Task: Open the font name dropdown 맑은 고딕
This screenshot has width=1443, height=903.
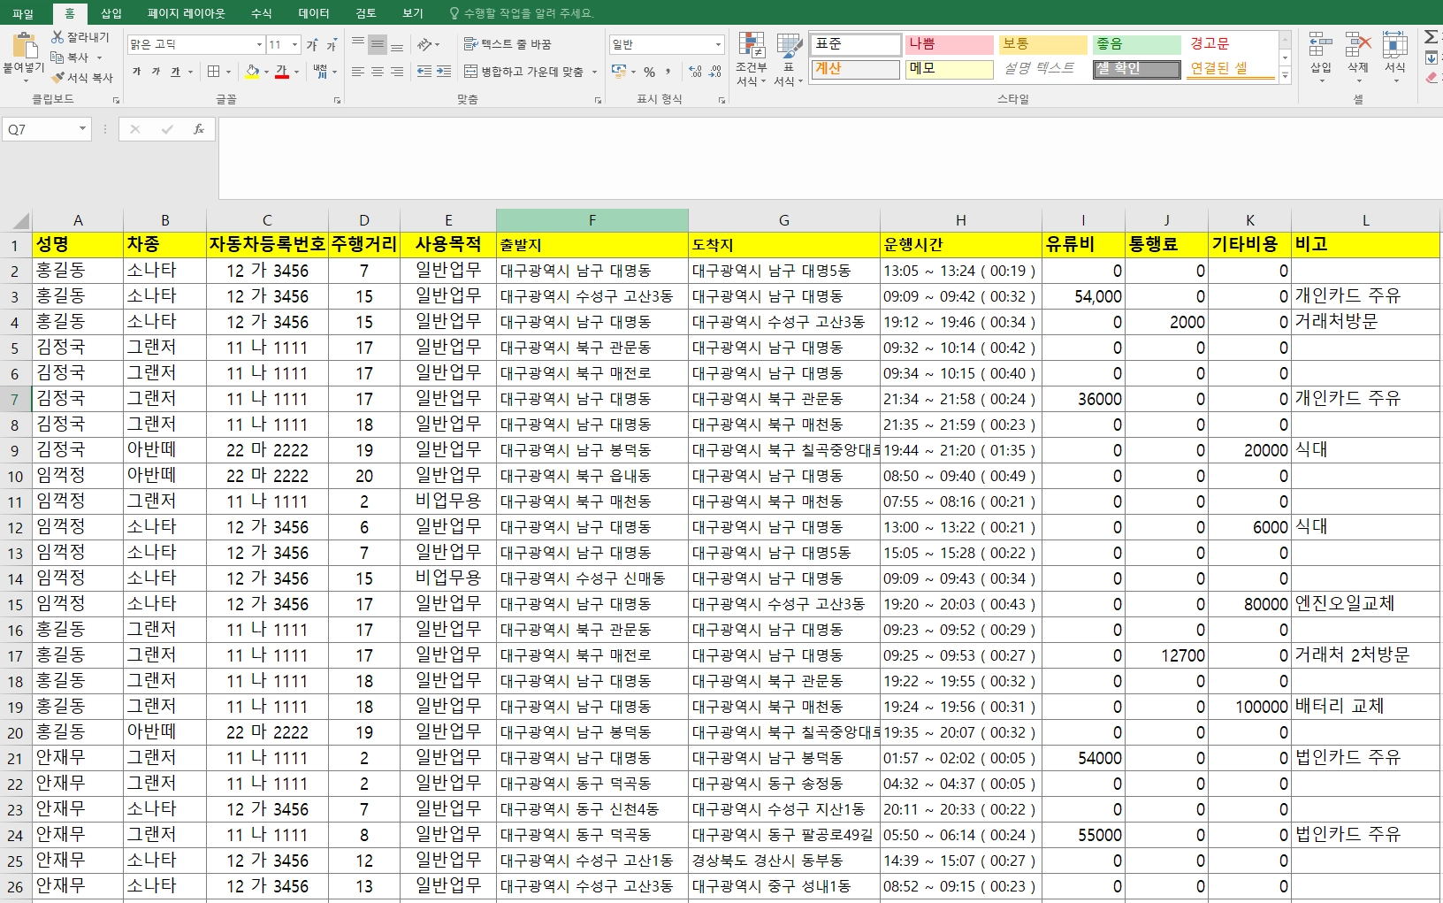Action: click(x=259, y=44)
